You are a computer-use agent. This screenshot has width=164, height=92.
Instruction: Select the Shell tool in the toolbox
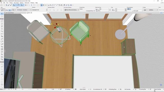pos(2,44)
